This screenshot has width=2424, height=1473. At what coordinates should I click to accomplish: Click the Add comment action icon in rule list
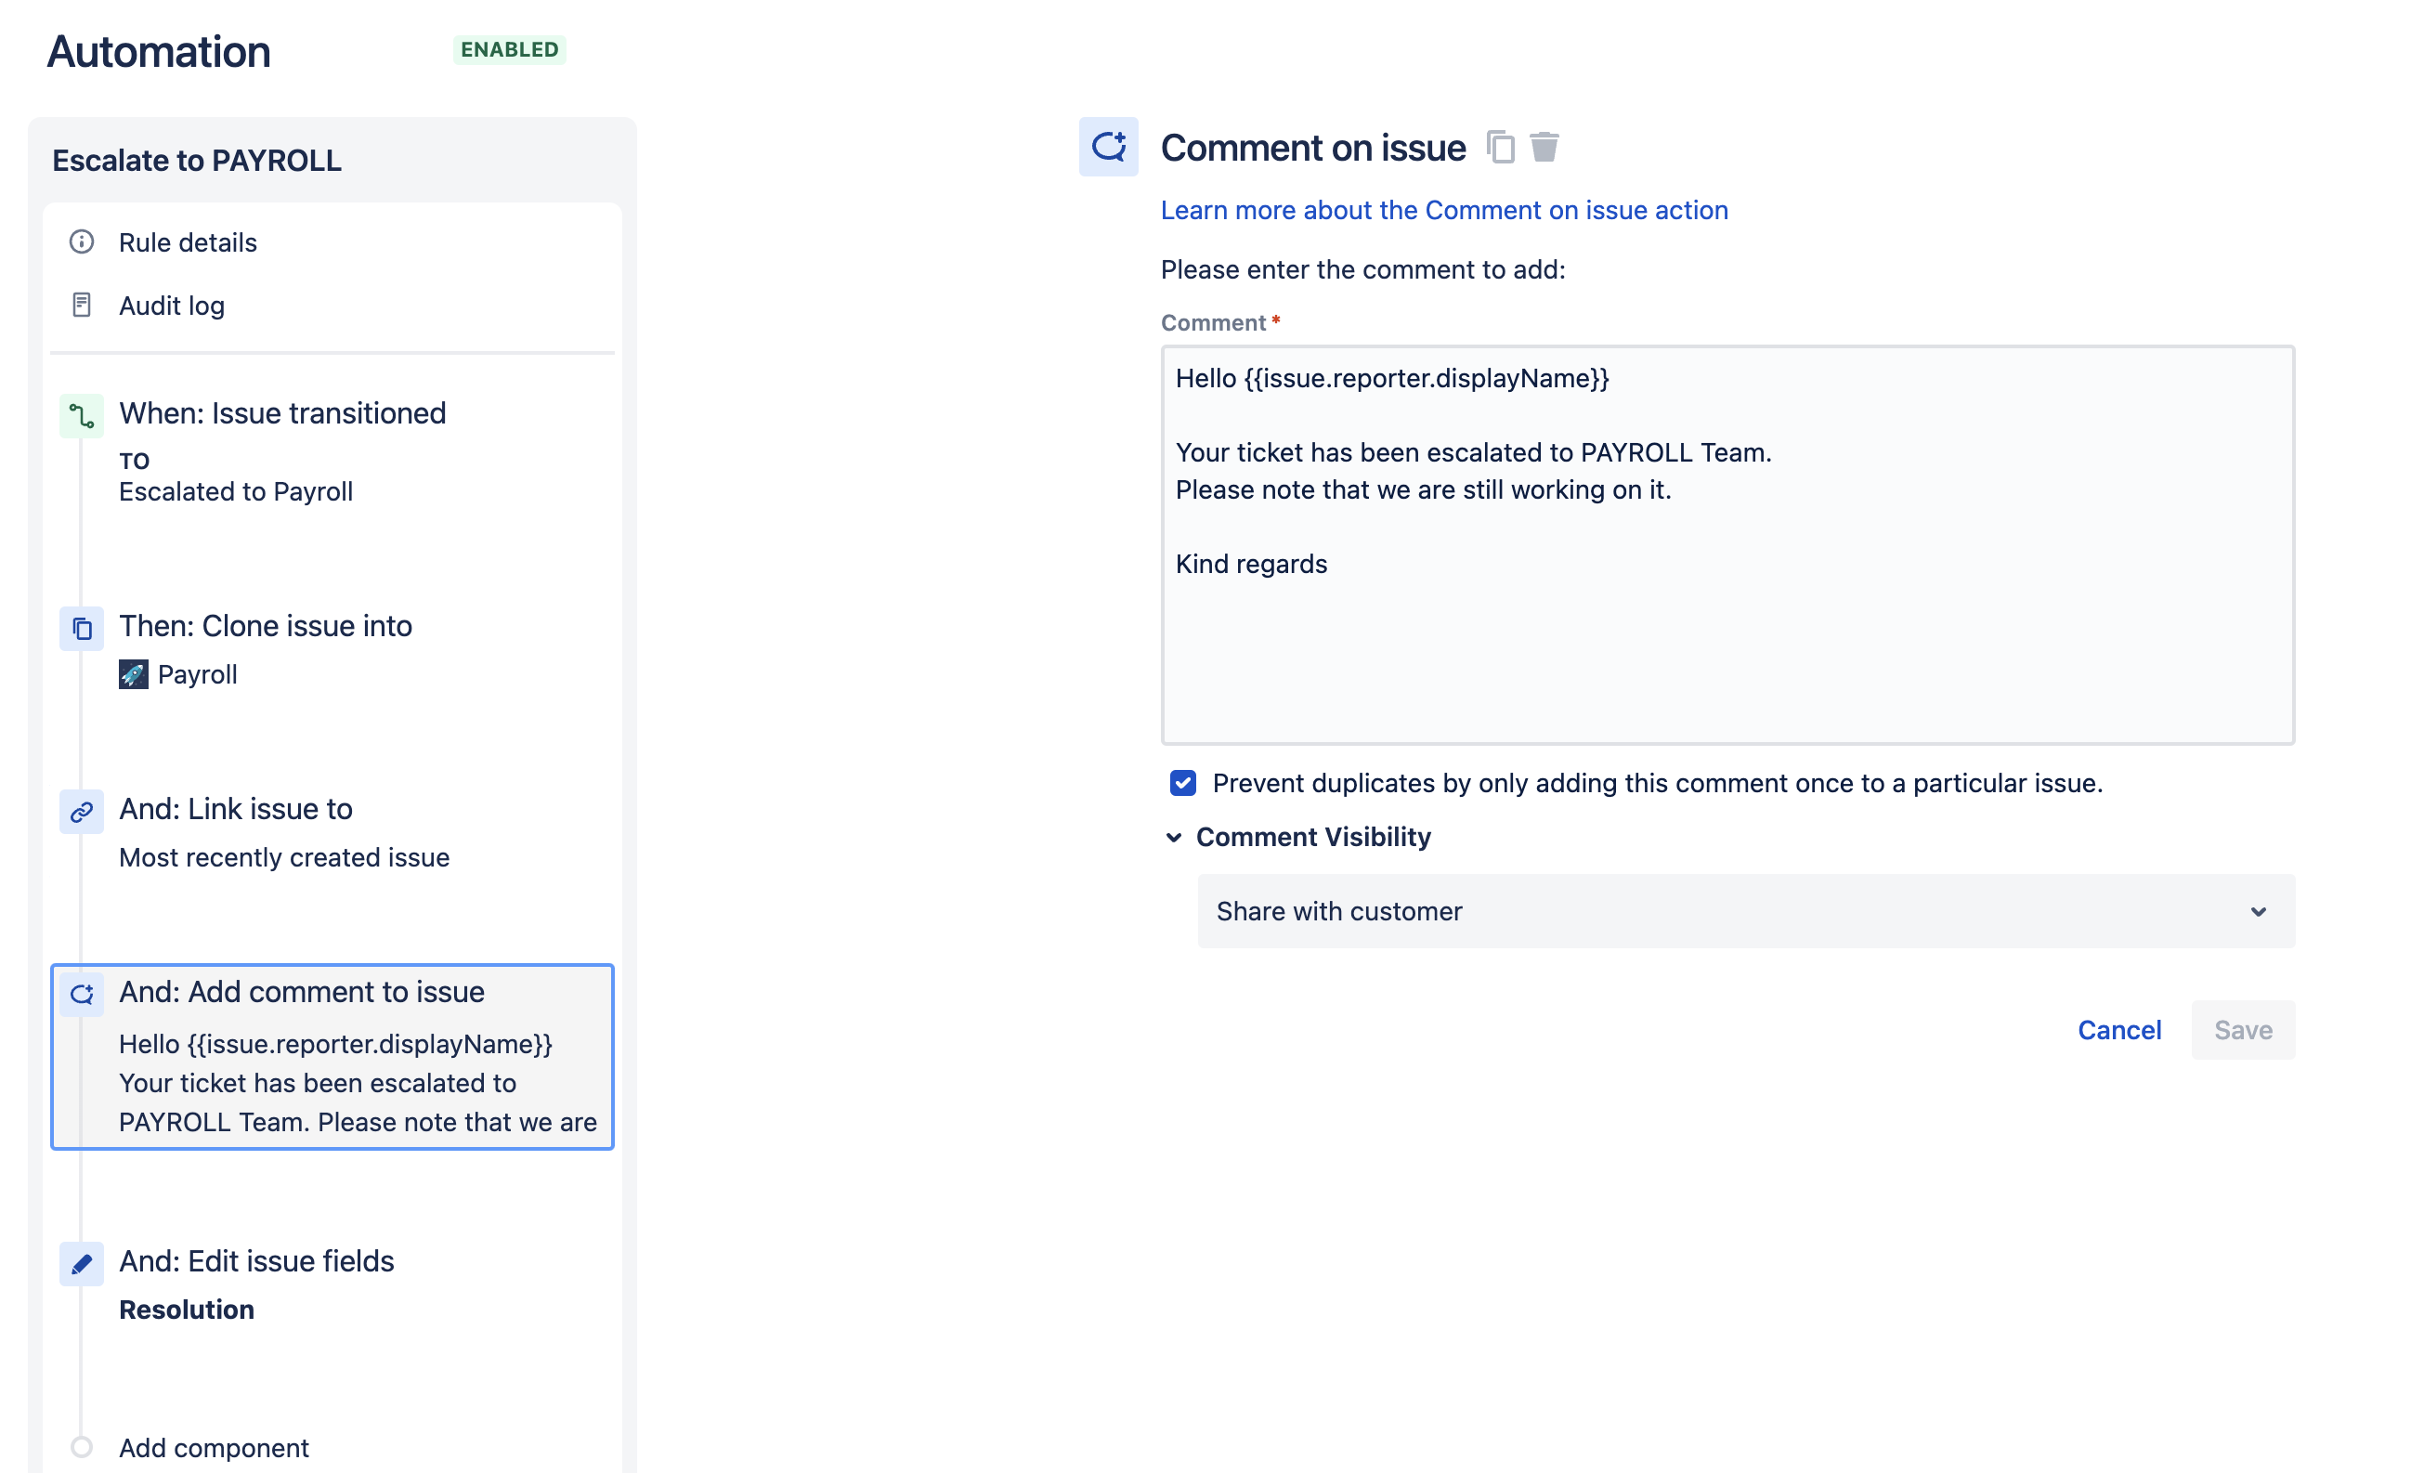coord(82,994)
